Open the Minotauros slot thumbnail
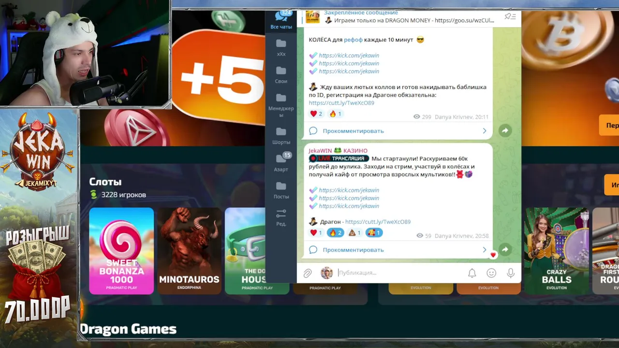 (189, 251)
